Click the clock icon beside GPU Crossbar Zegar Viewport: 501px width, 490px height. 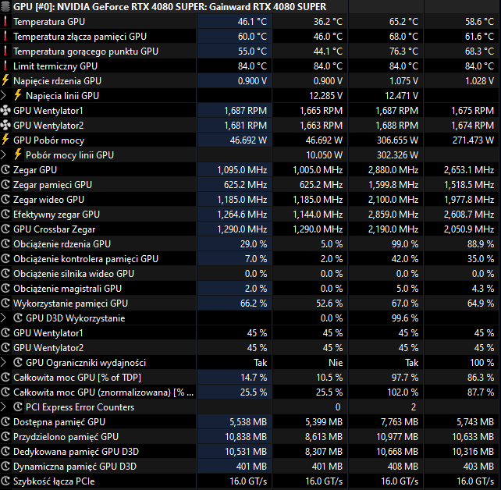click(5, 229)
